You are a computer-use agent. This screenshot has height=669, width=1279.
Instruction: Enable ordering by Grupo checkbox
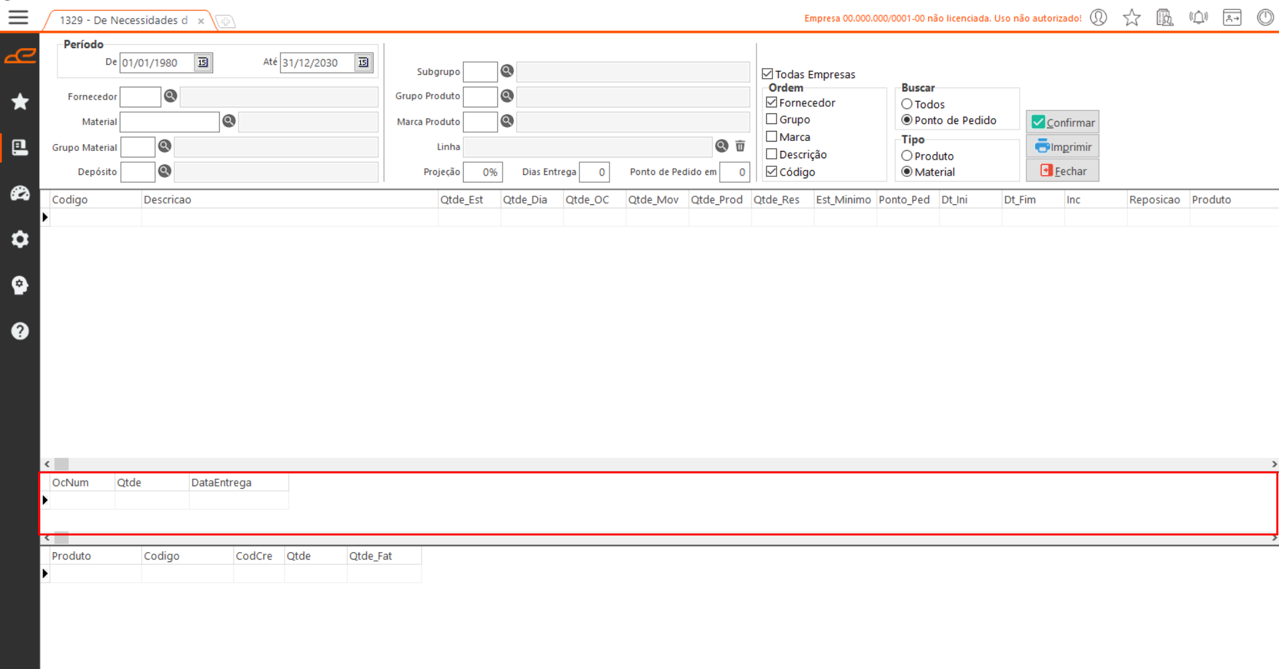click(772, 120)
